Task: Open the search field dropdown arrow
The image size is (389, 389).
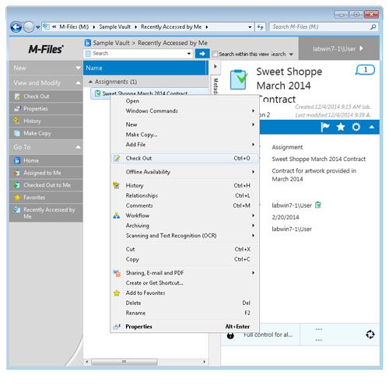Action: click(189, 54)
